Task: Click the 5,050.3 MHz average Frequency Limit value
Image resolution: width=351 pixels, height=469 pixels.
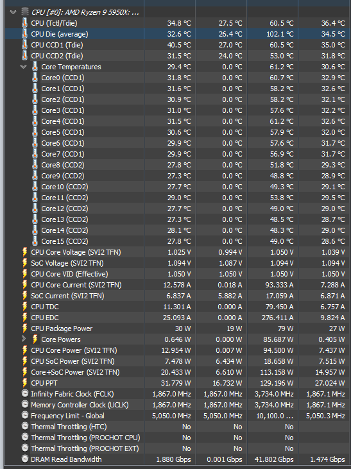Action: pyautogui.click(x=325, y=416)
